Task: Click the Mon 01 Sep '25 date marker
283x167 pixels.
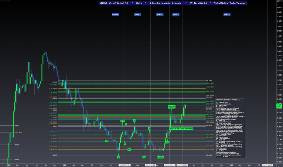Action: click(267, 165)
